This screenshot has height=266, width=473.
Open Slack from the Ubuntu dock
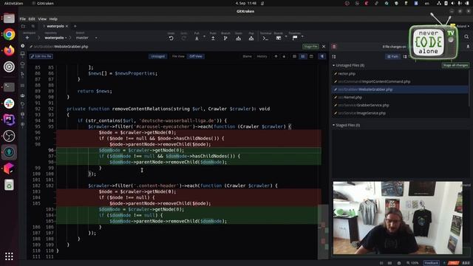pos(9,103)
